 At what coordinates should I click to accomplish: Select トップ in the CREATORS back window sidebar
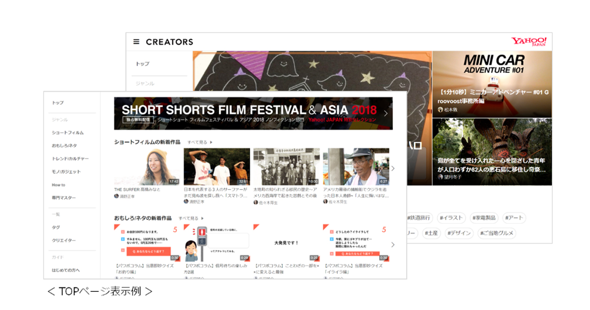tap(143, 64)
